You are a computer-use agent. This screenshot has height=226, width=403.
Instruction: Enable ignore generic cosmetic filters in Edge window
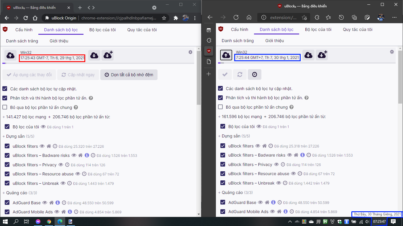click(x=220, y=107)
